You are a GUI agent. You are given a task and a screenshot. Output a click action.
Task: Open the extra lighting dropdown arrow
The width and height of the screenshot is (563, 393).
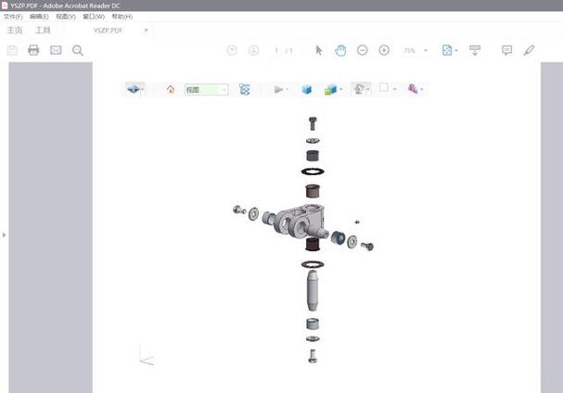coord(368,90)
